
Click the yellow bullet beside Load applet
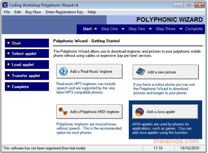8,64
